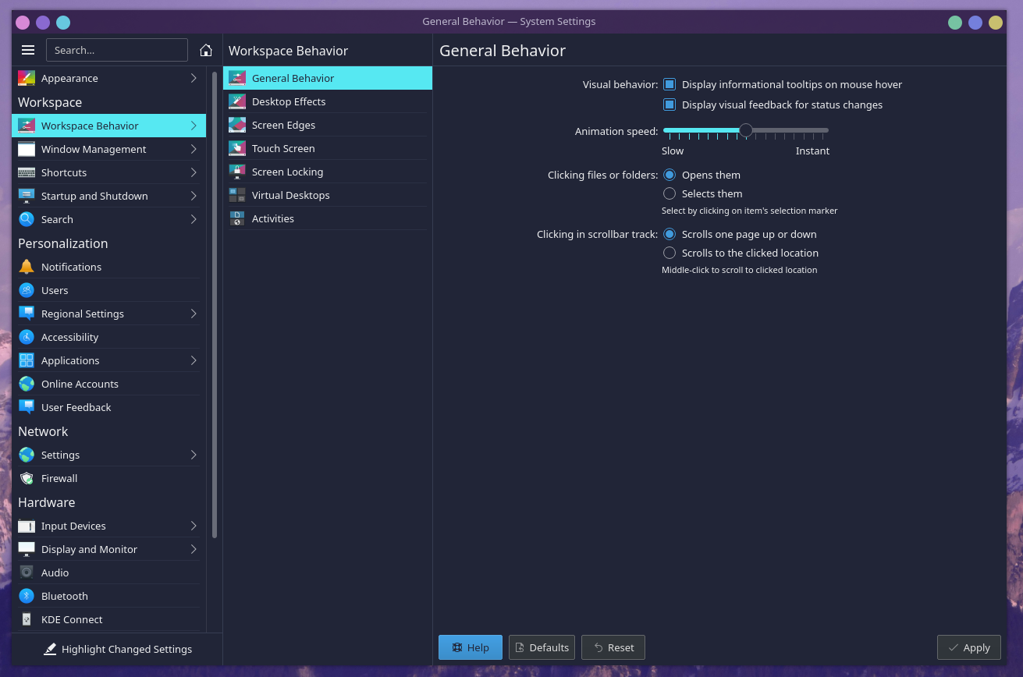Open the Screen Locking page

tap(328, 172)
